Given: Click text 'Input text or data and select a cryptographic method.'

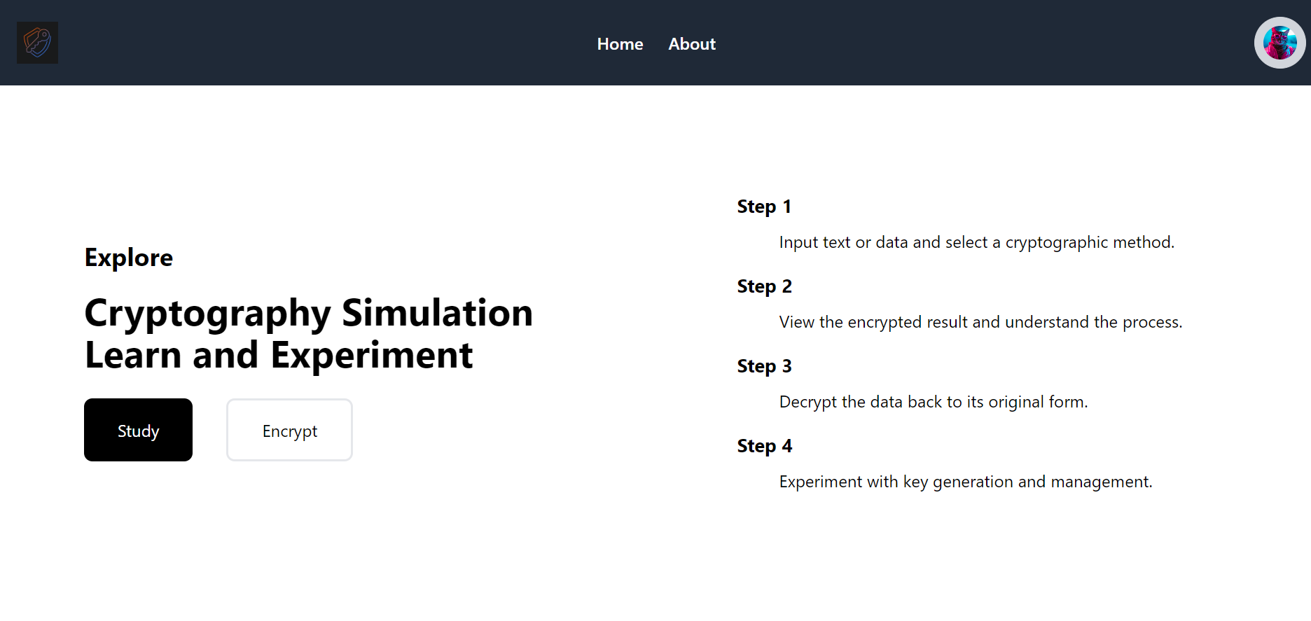Looking at the screenshot, I should 977,242.
